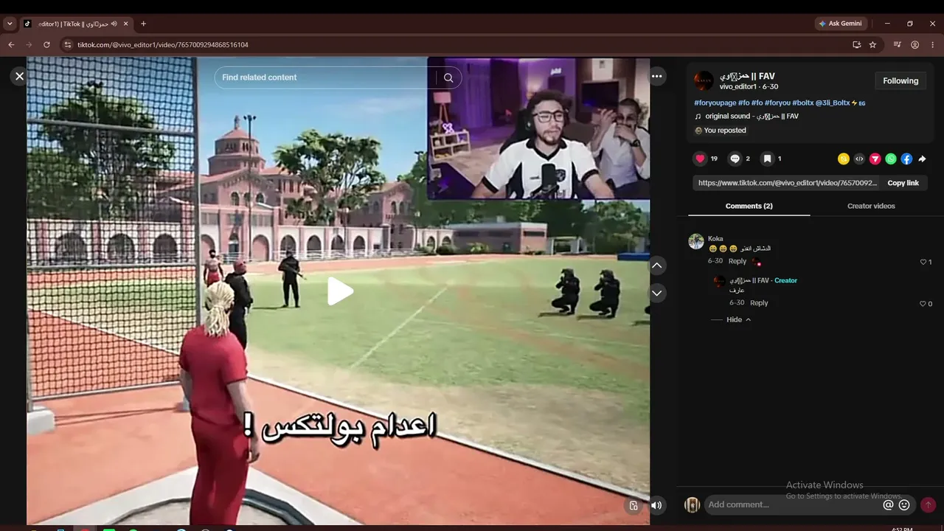This screenshot has width=944, height=531.
Task: Click the @ mention icon in the comment box
Action: (x=889, y=505)
